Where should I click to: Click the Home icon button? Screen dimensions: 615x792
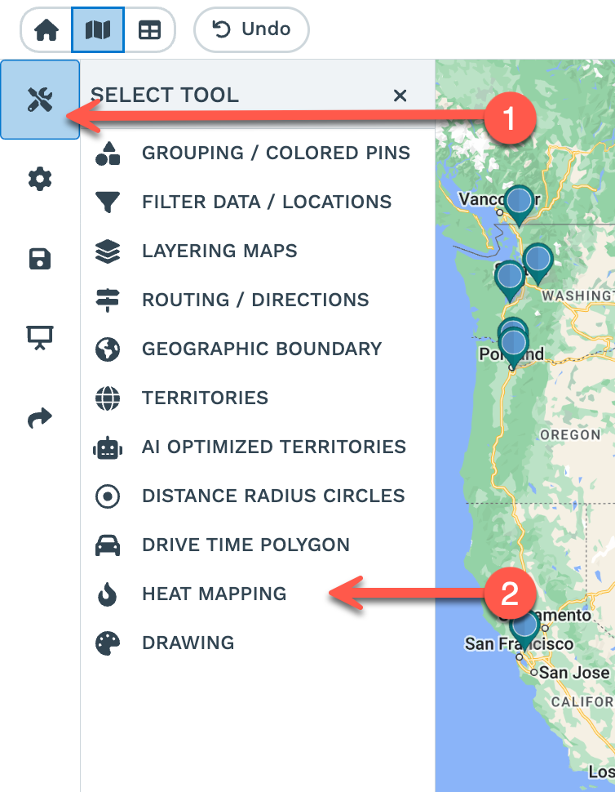(46, 30)
